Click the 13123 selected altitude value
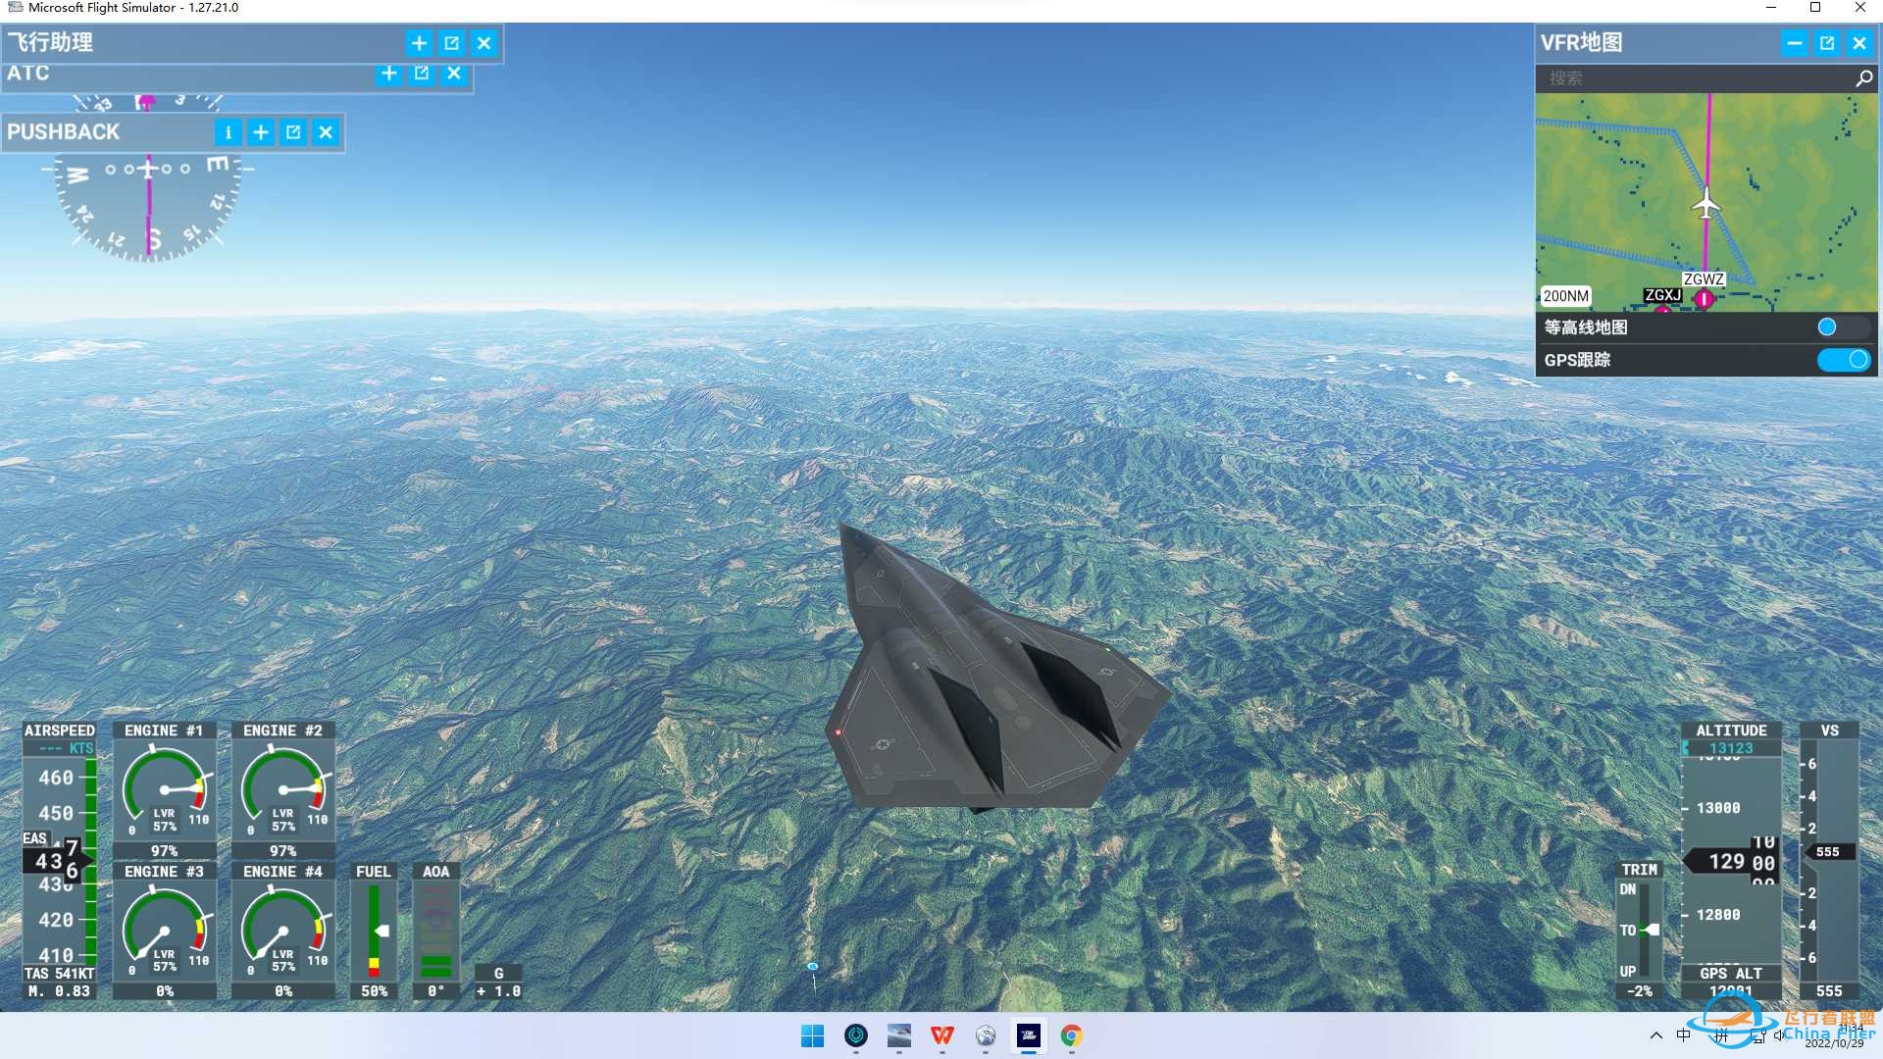This screenshot has height=1059, width=1883. point(1731,748)
